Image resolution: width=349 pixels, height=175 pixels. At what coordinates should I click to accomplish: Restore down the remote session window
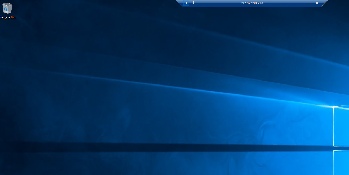point(311,3)
